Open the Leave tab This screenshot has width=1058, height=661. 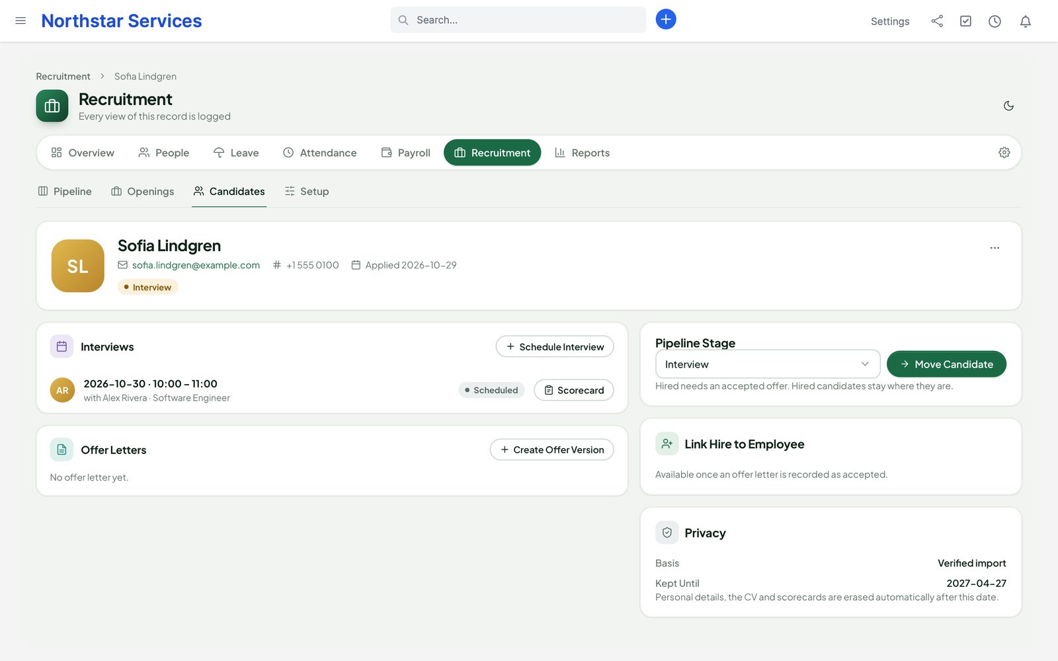(236, 153)
